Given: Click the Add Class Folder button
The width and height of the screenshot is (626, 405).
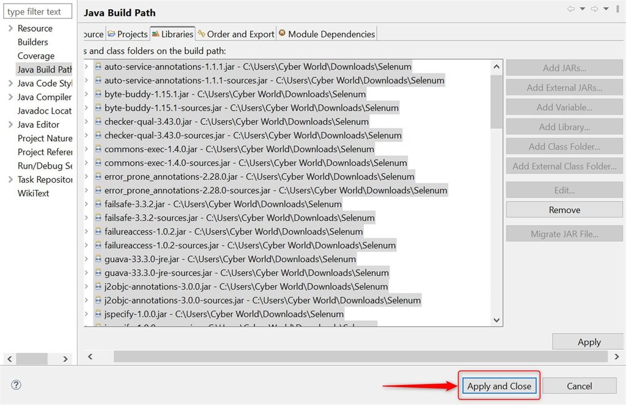Looking at the screenshot, I should (x=564, y=147).
